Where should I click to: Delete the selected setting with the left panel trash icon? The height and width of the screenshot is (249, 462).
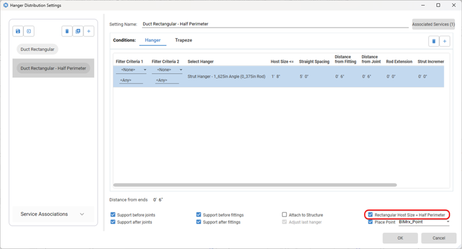tap(67, 31)
